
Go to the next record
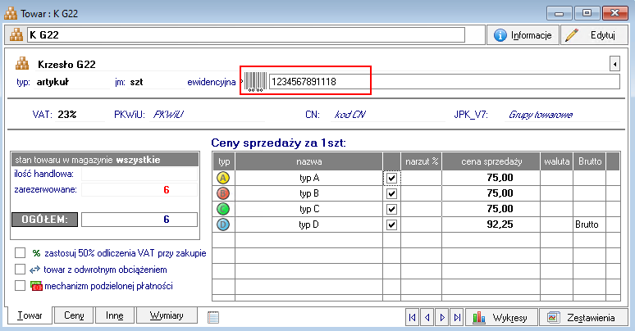pos(442,316)
